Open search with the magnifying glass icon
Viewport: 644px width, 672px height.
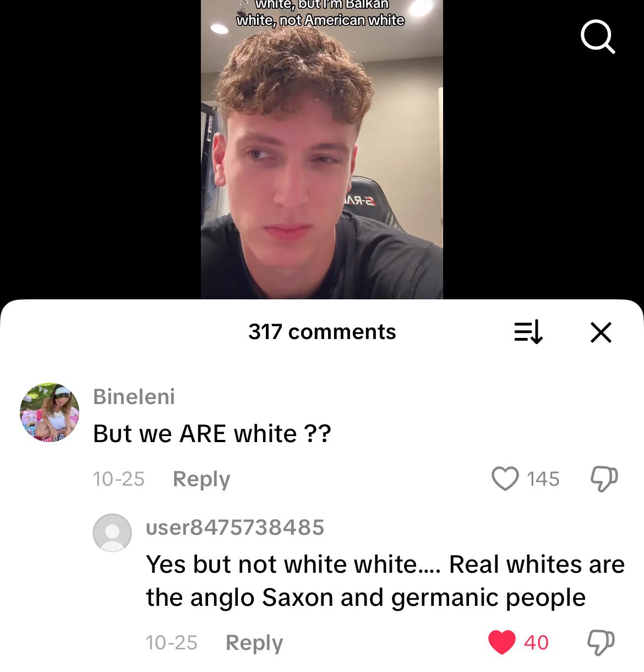point(598,37)
